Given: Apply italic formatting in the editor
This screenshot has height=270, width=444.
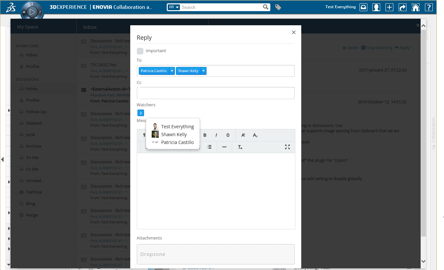Looking at the screenshot, I should (x=216, y=135).
